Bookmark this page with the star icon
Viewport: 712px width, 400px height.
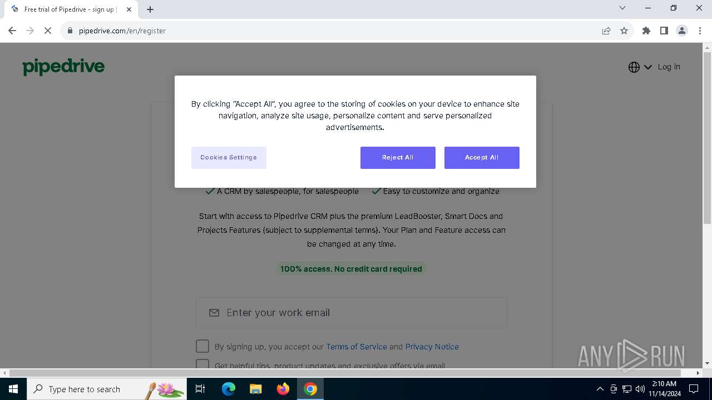point(624,31)
